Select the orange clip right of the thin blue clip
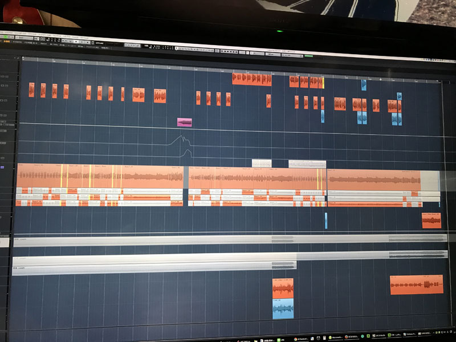 431,221
